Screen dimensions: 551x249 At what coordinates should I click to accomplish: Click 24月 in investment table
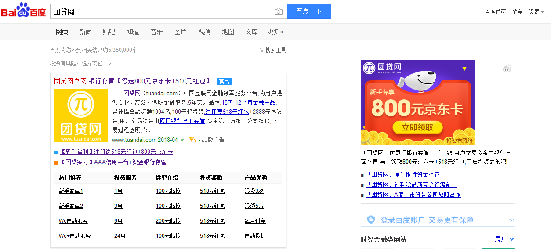point(120,236)
